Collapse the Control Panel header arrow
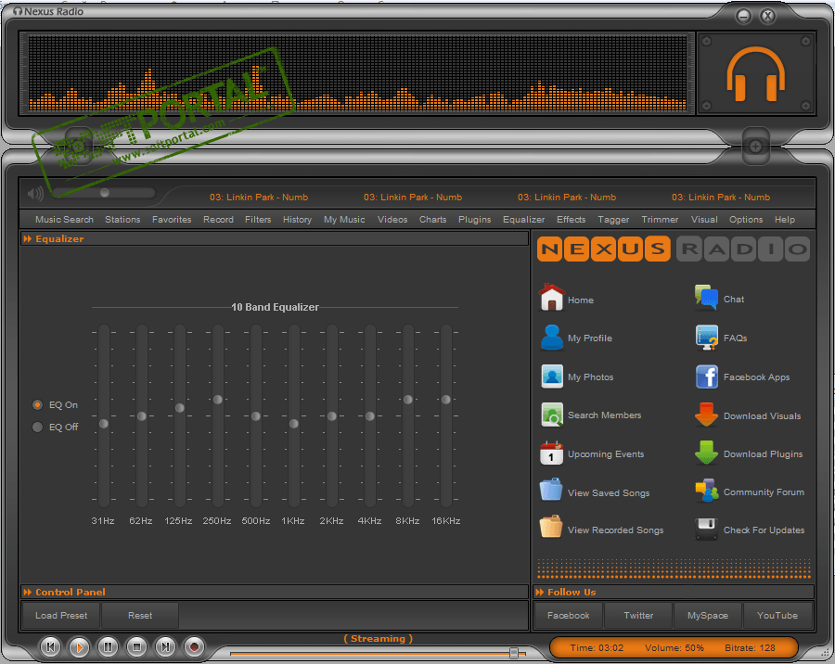 (28, 592)
